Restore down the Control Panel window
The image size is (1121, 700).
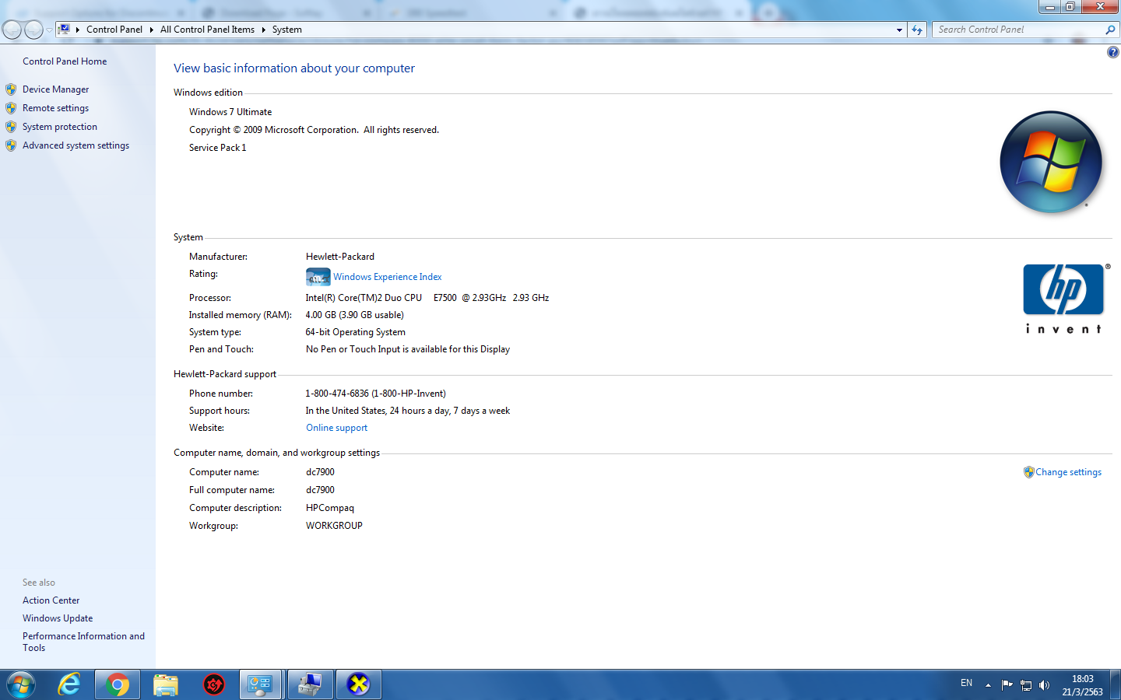coord(1070,6)
